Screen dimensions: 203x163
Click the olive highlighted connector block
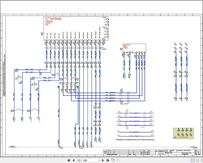[x=183, y=133]
